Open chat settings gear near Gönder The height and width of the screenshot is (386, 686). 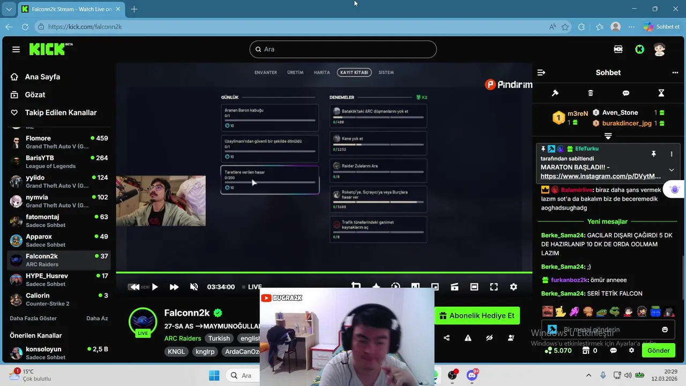pyautogui.click(x=631, y=351)
